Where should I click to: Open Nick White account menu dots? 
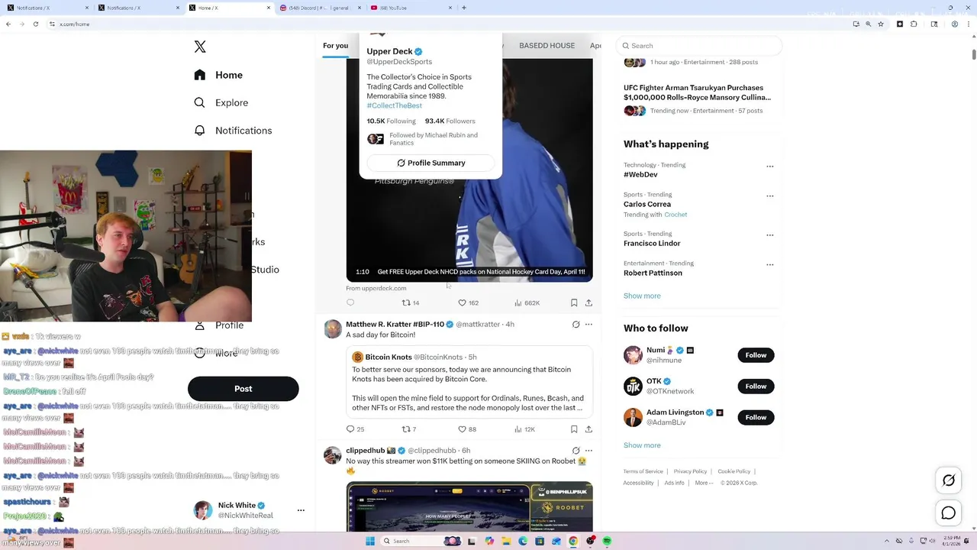click(301, 510)
